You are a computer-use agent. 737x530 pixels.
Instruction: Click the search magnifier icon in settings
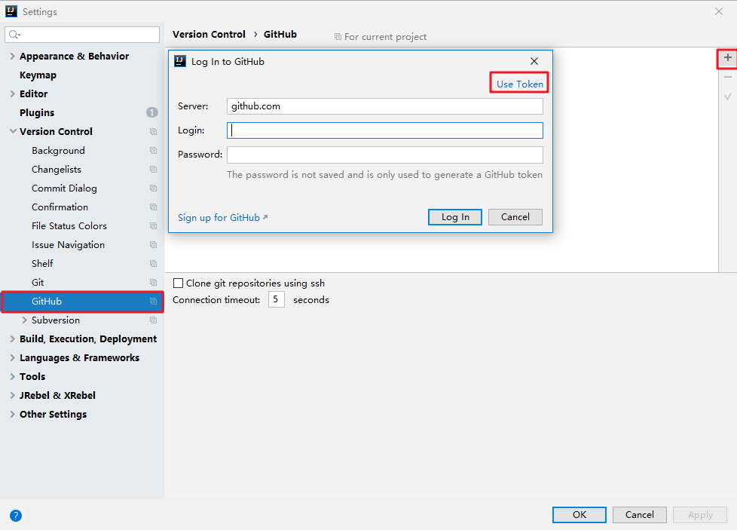pos(14,35)
